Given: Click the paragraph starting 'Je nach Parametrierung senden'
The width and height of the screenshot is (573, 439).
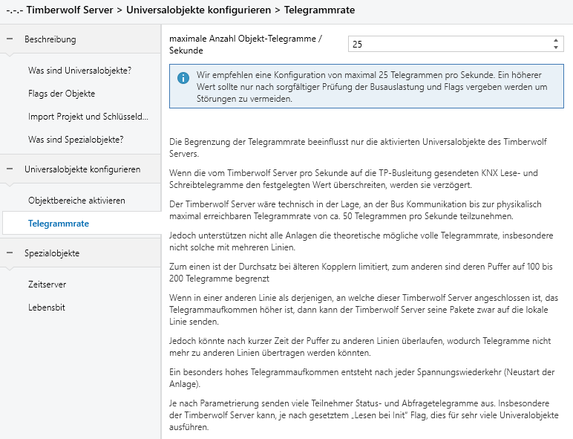Looking at the screenshot, I should point(364,414).
